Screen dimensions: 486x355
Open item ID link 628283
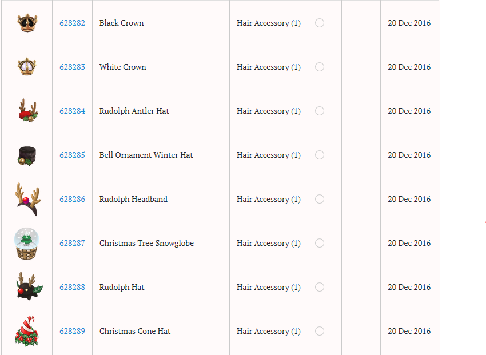click(x=72, y=67)
